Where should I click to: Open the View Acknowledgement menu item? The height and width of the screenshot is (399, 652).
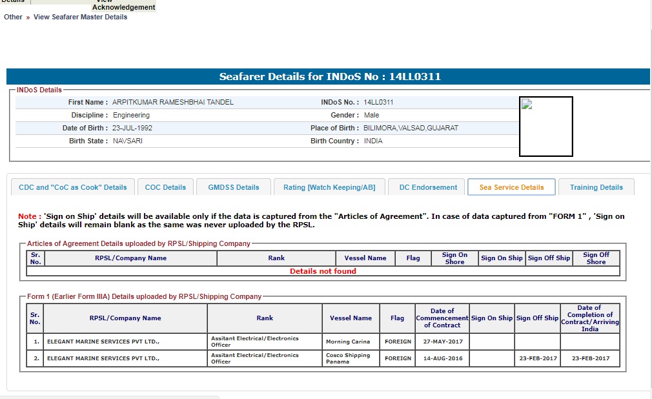[x=123, y=6]
